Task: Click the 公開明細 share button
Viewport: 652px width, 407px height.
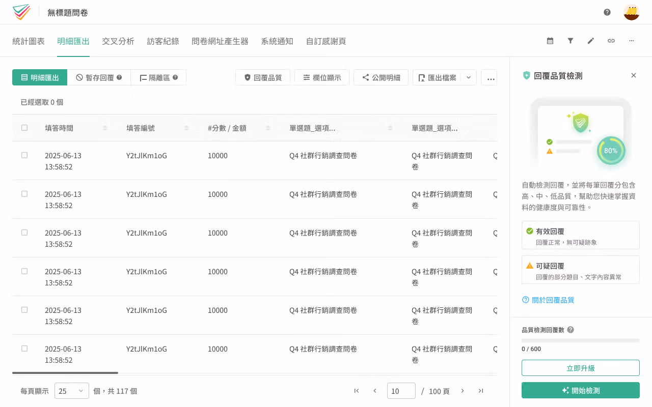Action: point(381,77)
